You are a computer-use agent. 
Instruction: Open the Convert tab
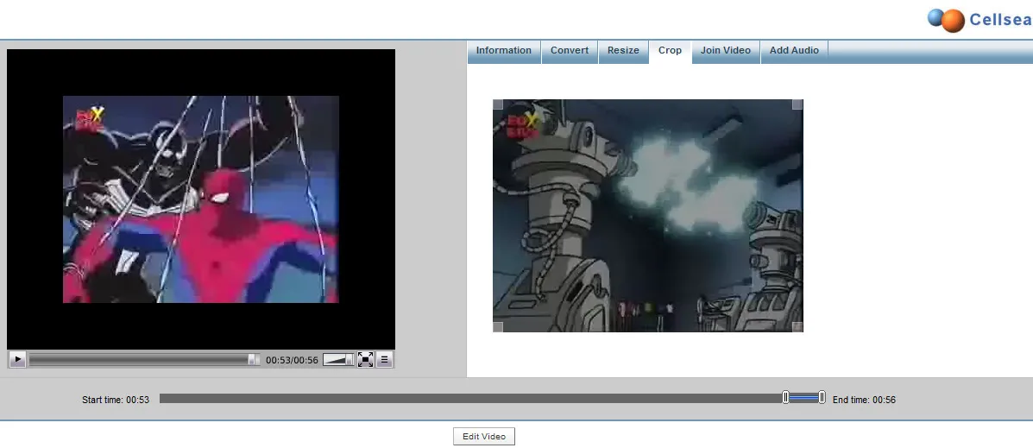[570, 51]
